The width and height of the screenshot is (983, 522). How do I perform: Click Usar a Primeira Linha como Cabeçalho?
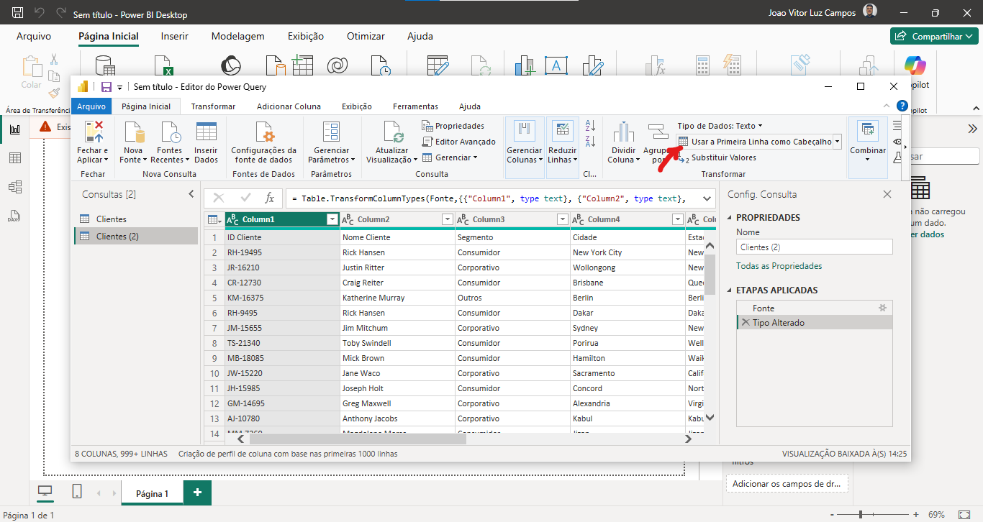tap(754, 142)
